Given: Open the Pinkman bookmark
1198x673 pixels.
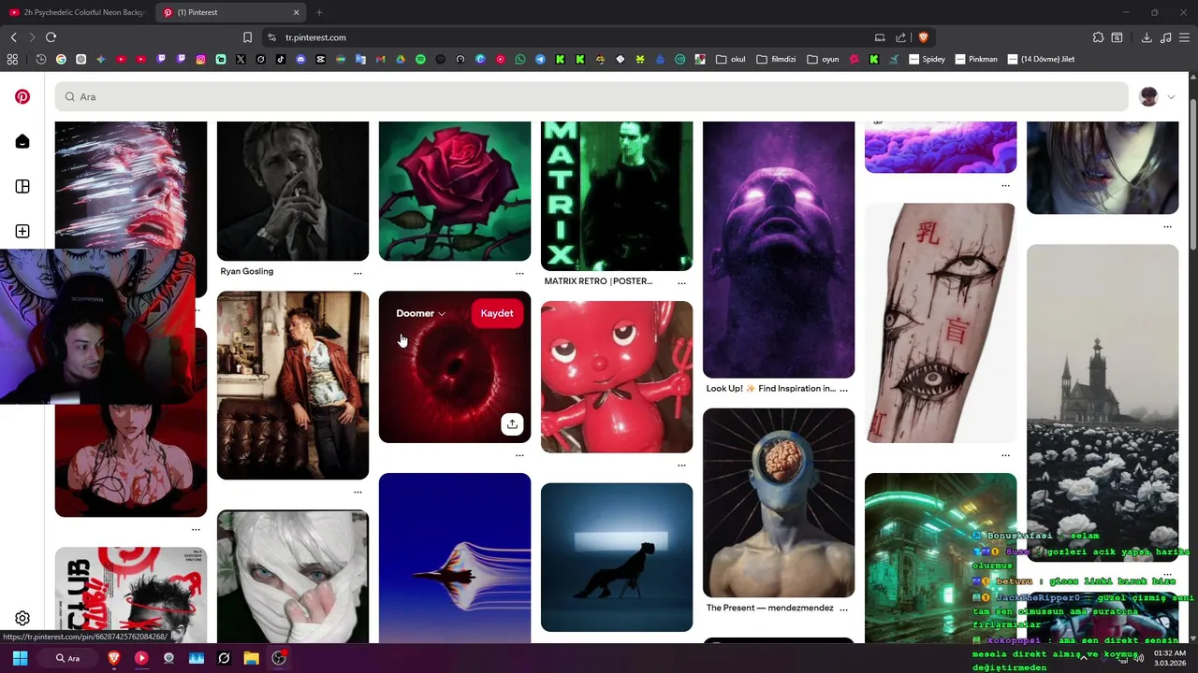Looking at the screenshot, I should pos(976,59).
